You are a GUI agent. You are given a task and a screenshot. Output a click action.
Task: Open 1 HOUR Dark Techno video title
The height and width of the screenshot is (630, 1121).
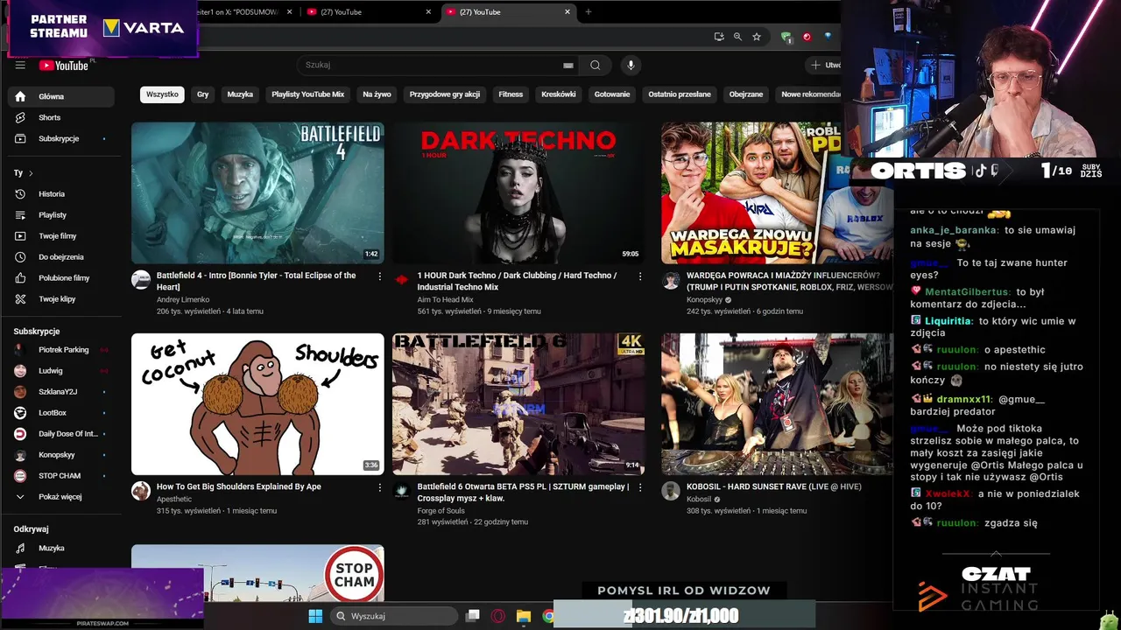[517, 281]
